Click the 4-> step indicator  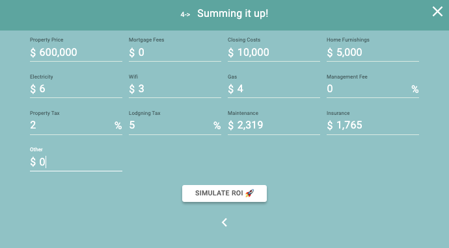click(x=185, y=14)
